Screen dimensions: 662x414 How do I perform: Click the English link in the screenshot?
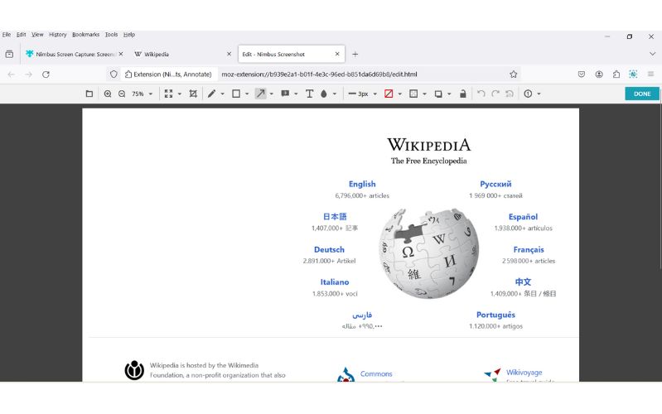click(362, 184)
